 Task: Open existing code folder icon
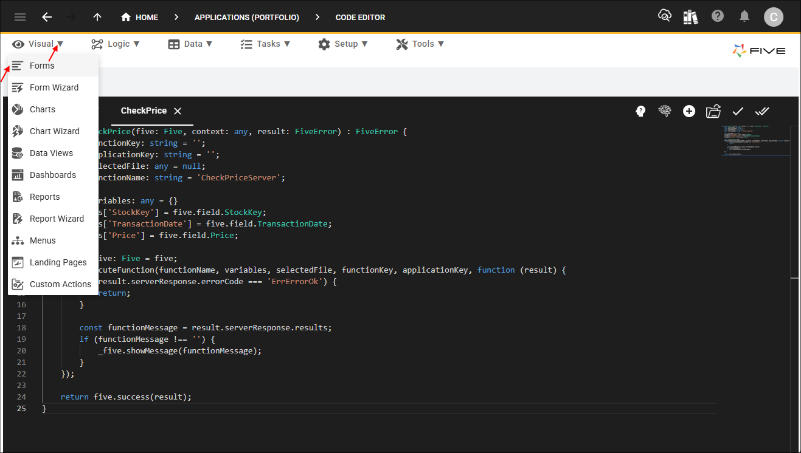coord(713,111)
